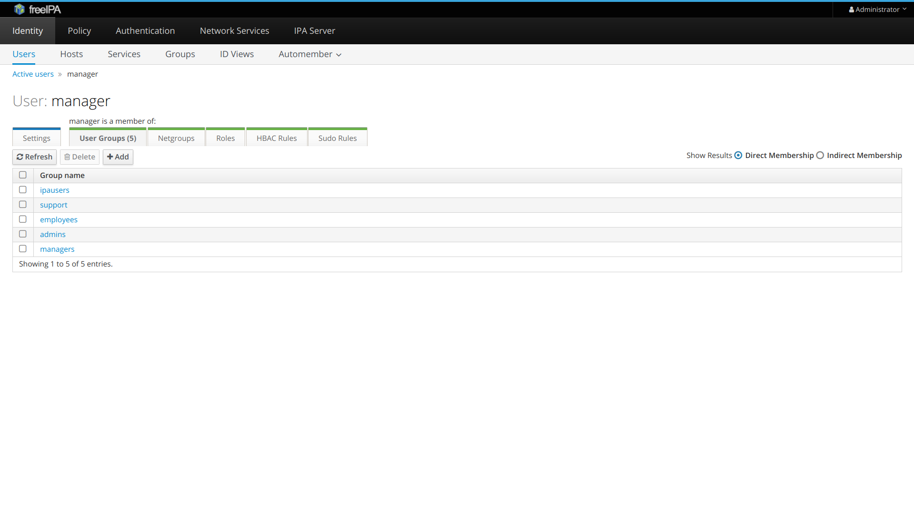Check the admins group checkbox
914x514 pixels.
(23, 234)
